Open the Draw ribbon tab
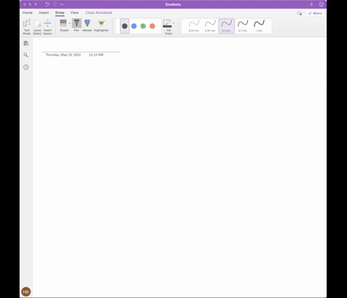The height and width of the screenshot is (298, 347). (x=60, y=12)
